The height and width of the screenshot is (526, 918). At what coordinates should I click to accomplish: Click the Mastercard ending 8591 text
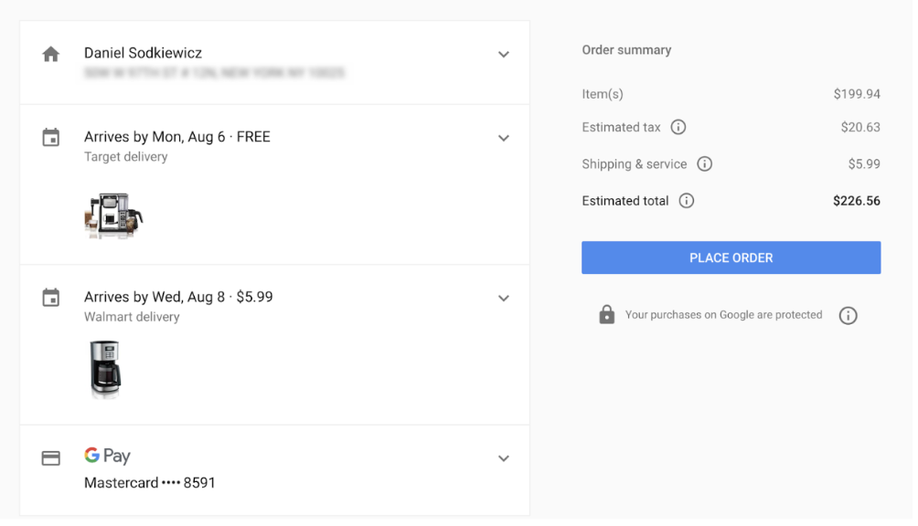tap(150, 483)
